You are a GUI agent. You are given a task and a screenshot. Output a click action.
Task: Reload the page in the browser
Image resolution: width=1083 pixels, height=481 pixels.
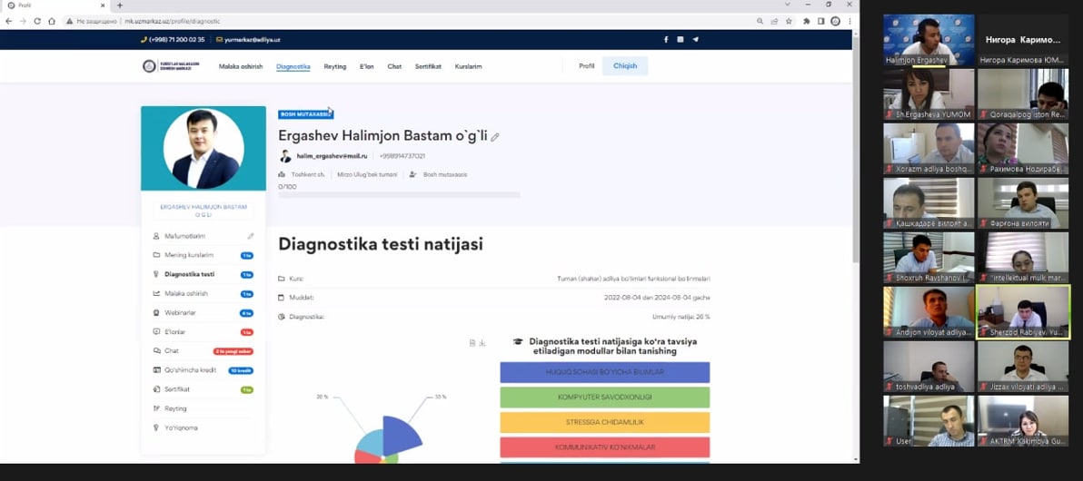(37, 21)
